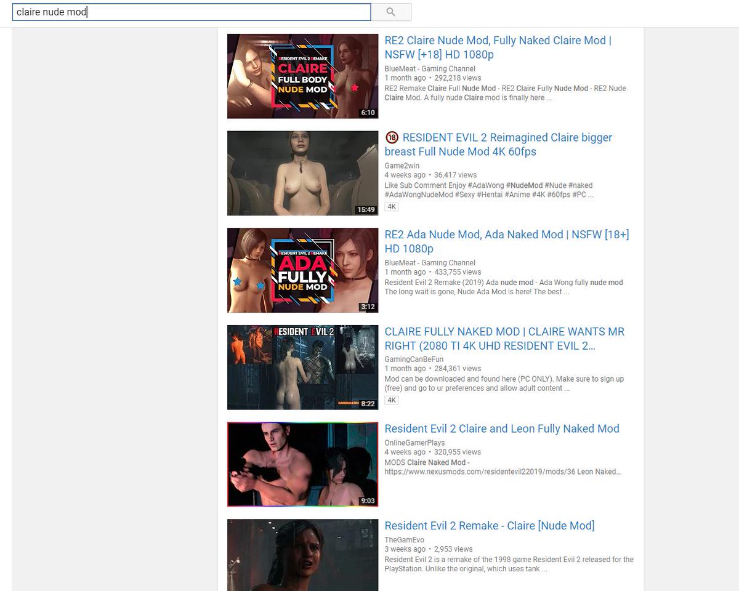Click the red 18 age icon in the second title
Viewport: 739px width, 591px height.
(x=392, y=137)
